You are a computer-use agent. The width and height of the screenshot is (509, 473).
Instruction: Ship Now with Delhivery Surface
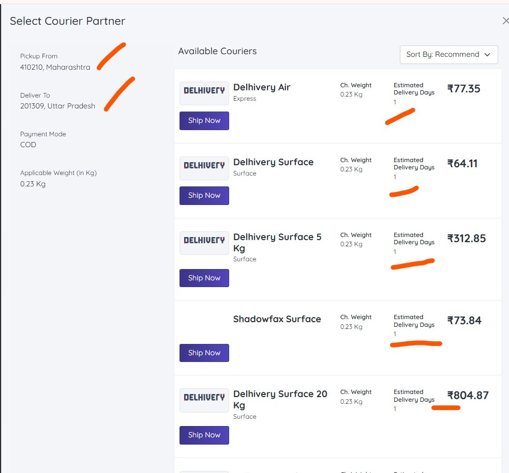(x=204, y=195)
